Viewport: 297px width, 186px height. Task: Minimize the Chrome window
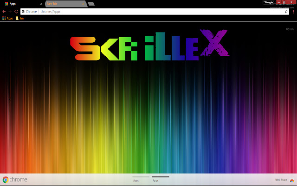pyautogui.click(x=278, y=2)
